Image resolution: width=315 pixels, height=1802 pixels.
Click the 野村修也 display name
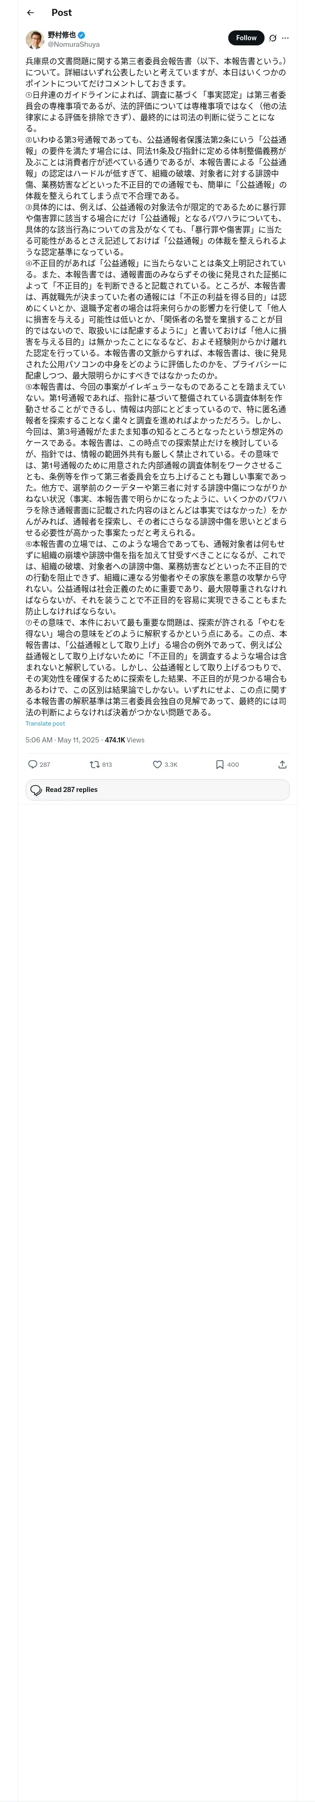pos(62,35)
